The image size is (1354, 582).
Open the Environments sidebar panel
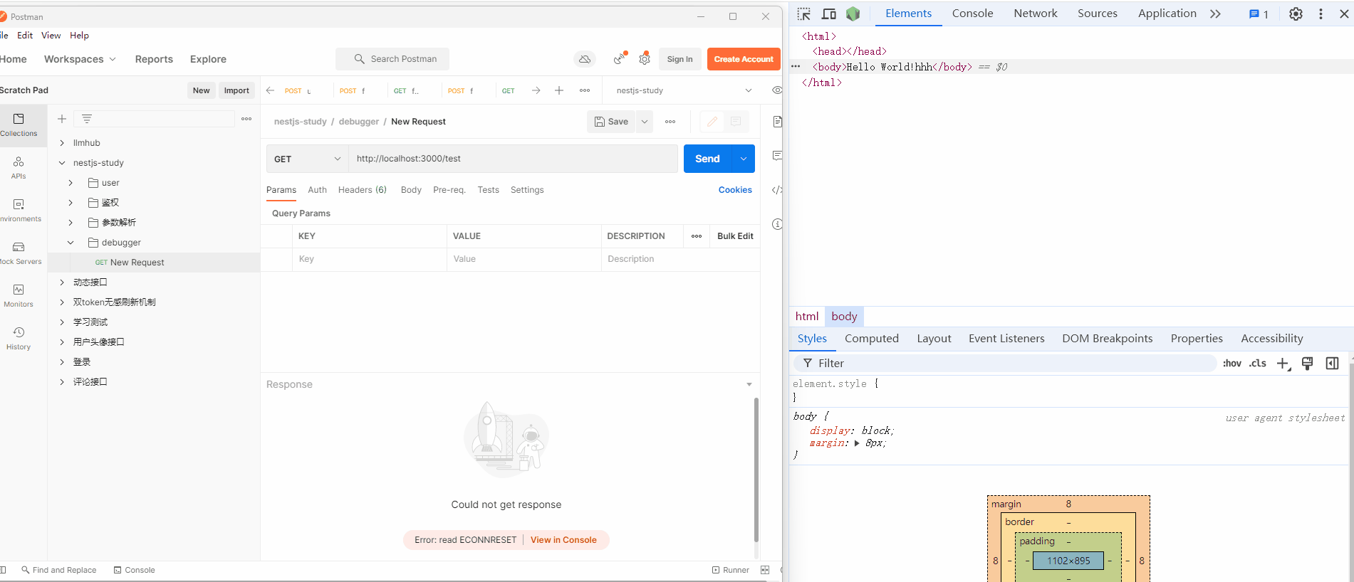(19, 211)
